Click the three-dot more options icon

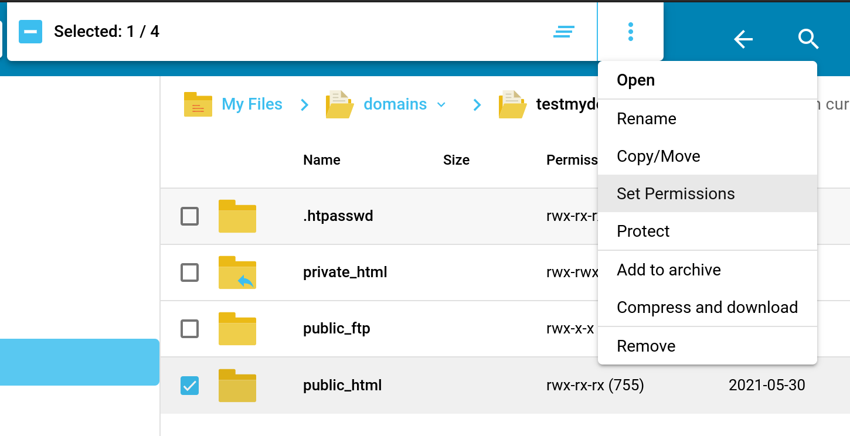click(x=630, y=32)
